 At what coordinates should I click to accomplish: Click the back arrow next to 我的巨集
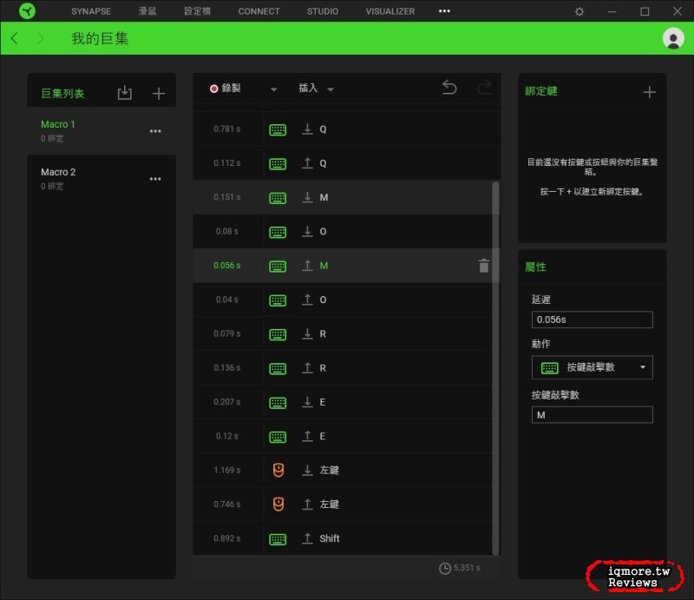coord(14,38)
